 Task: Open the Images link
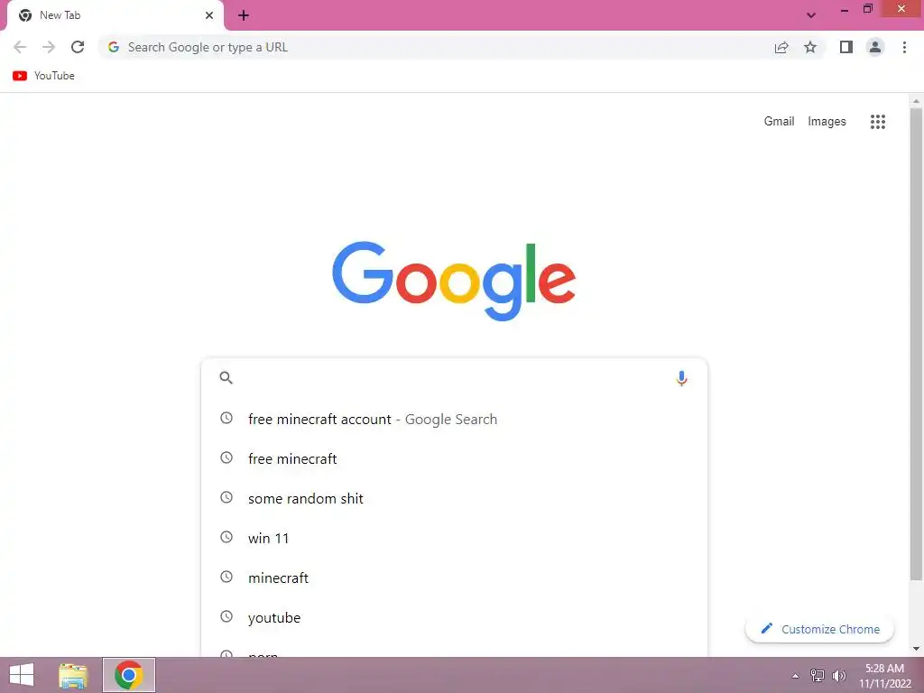827,122
